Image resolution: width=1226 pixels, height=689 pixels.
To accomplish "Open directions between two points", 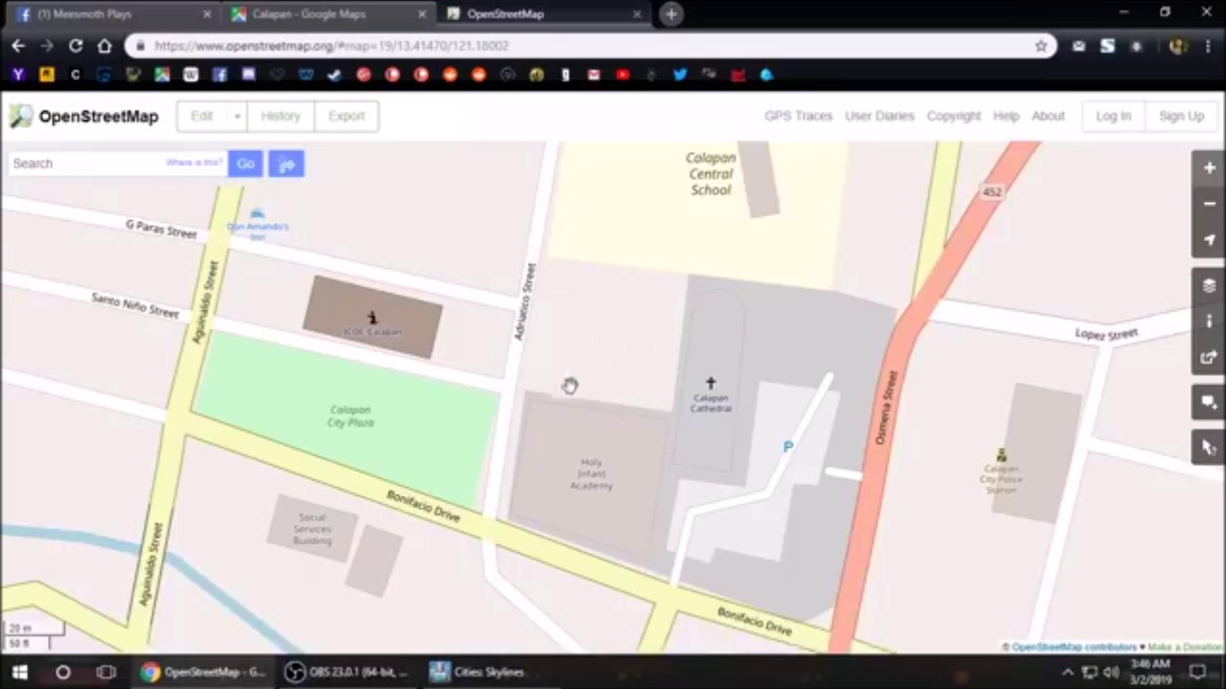I will (286, 164).
